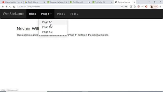Viewport: 163px width, 92px height.
Task: Close the Bootstrap Example tab
Action: [134, 2]
